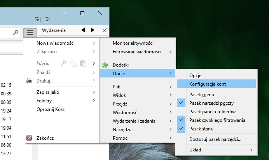Click Opróżnij Kosz
This screenshot has height=160, width=269.
point(51,109)
